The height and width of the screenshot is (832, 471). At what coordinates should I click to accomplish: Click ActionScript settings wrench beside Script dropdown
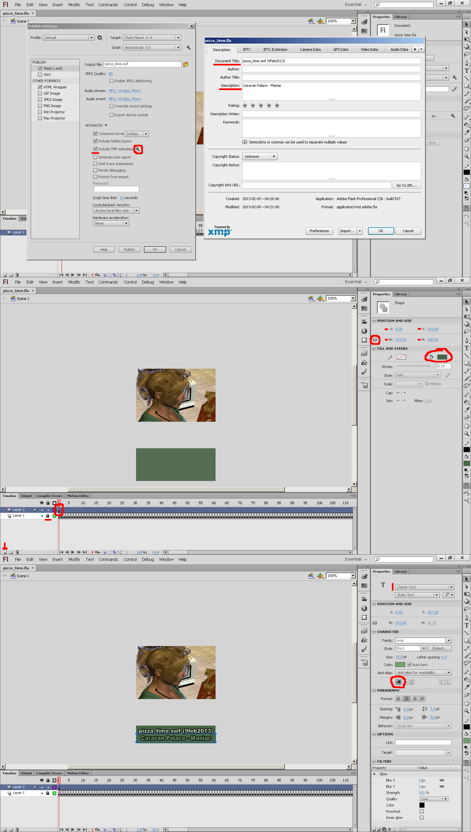188,47
